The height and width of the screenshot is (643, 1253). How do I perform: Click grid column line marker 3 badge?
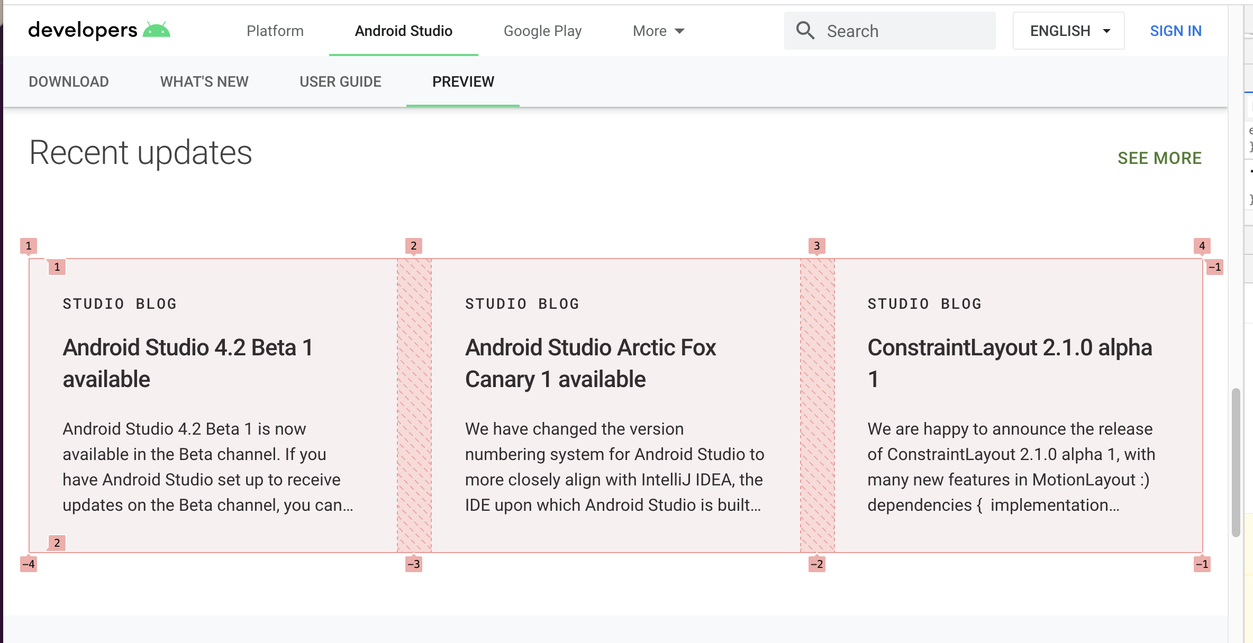pyautogui.click(x=816, y=246)
